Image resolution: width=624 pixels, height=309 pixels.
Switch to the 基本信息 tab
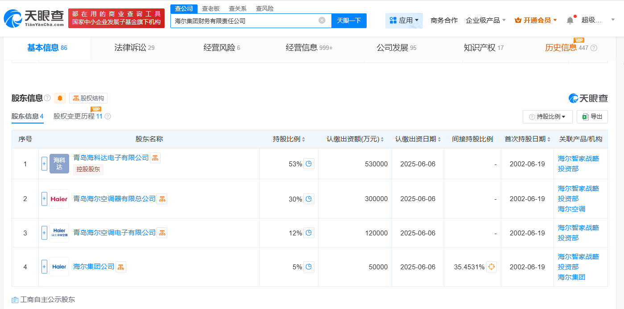pyautogui.click(x=47, y=48)
